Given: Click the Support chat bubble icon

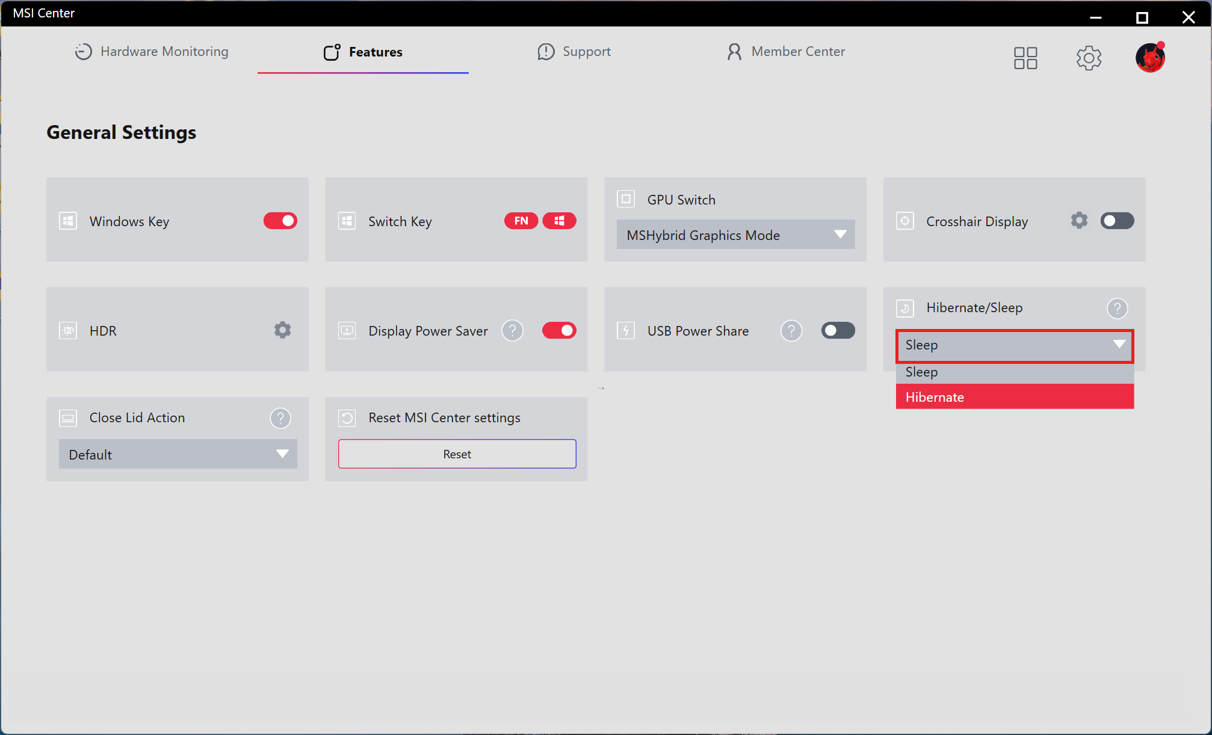Looking at the screenshot, I should pos(546,52).
